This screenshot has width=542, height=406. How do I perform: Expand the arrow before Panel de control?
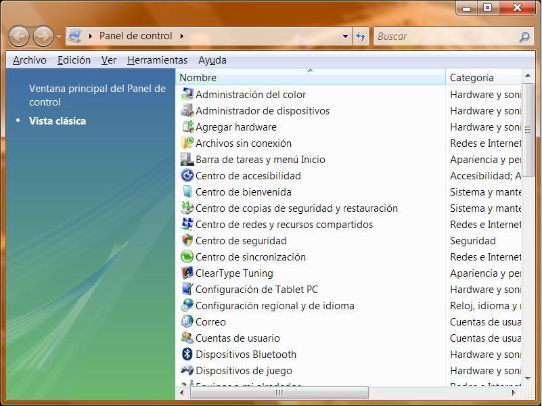click(x=91, y=36)
